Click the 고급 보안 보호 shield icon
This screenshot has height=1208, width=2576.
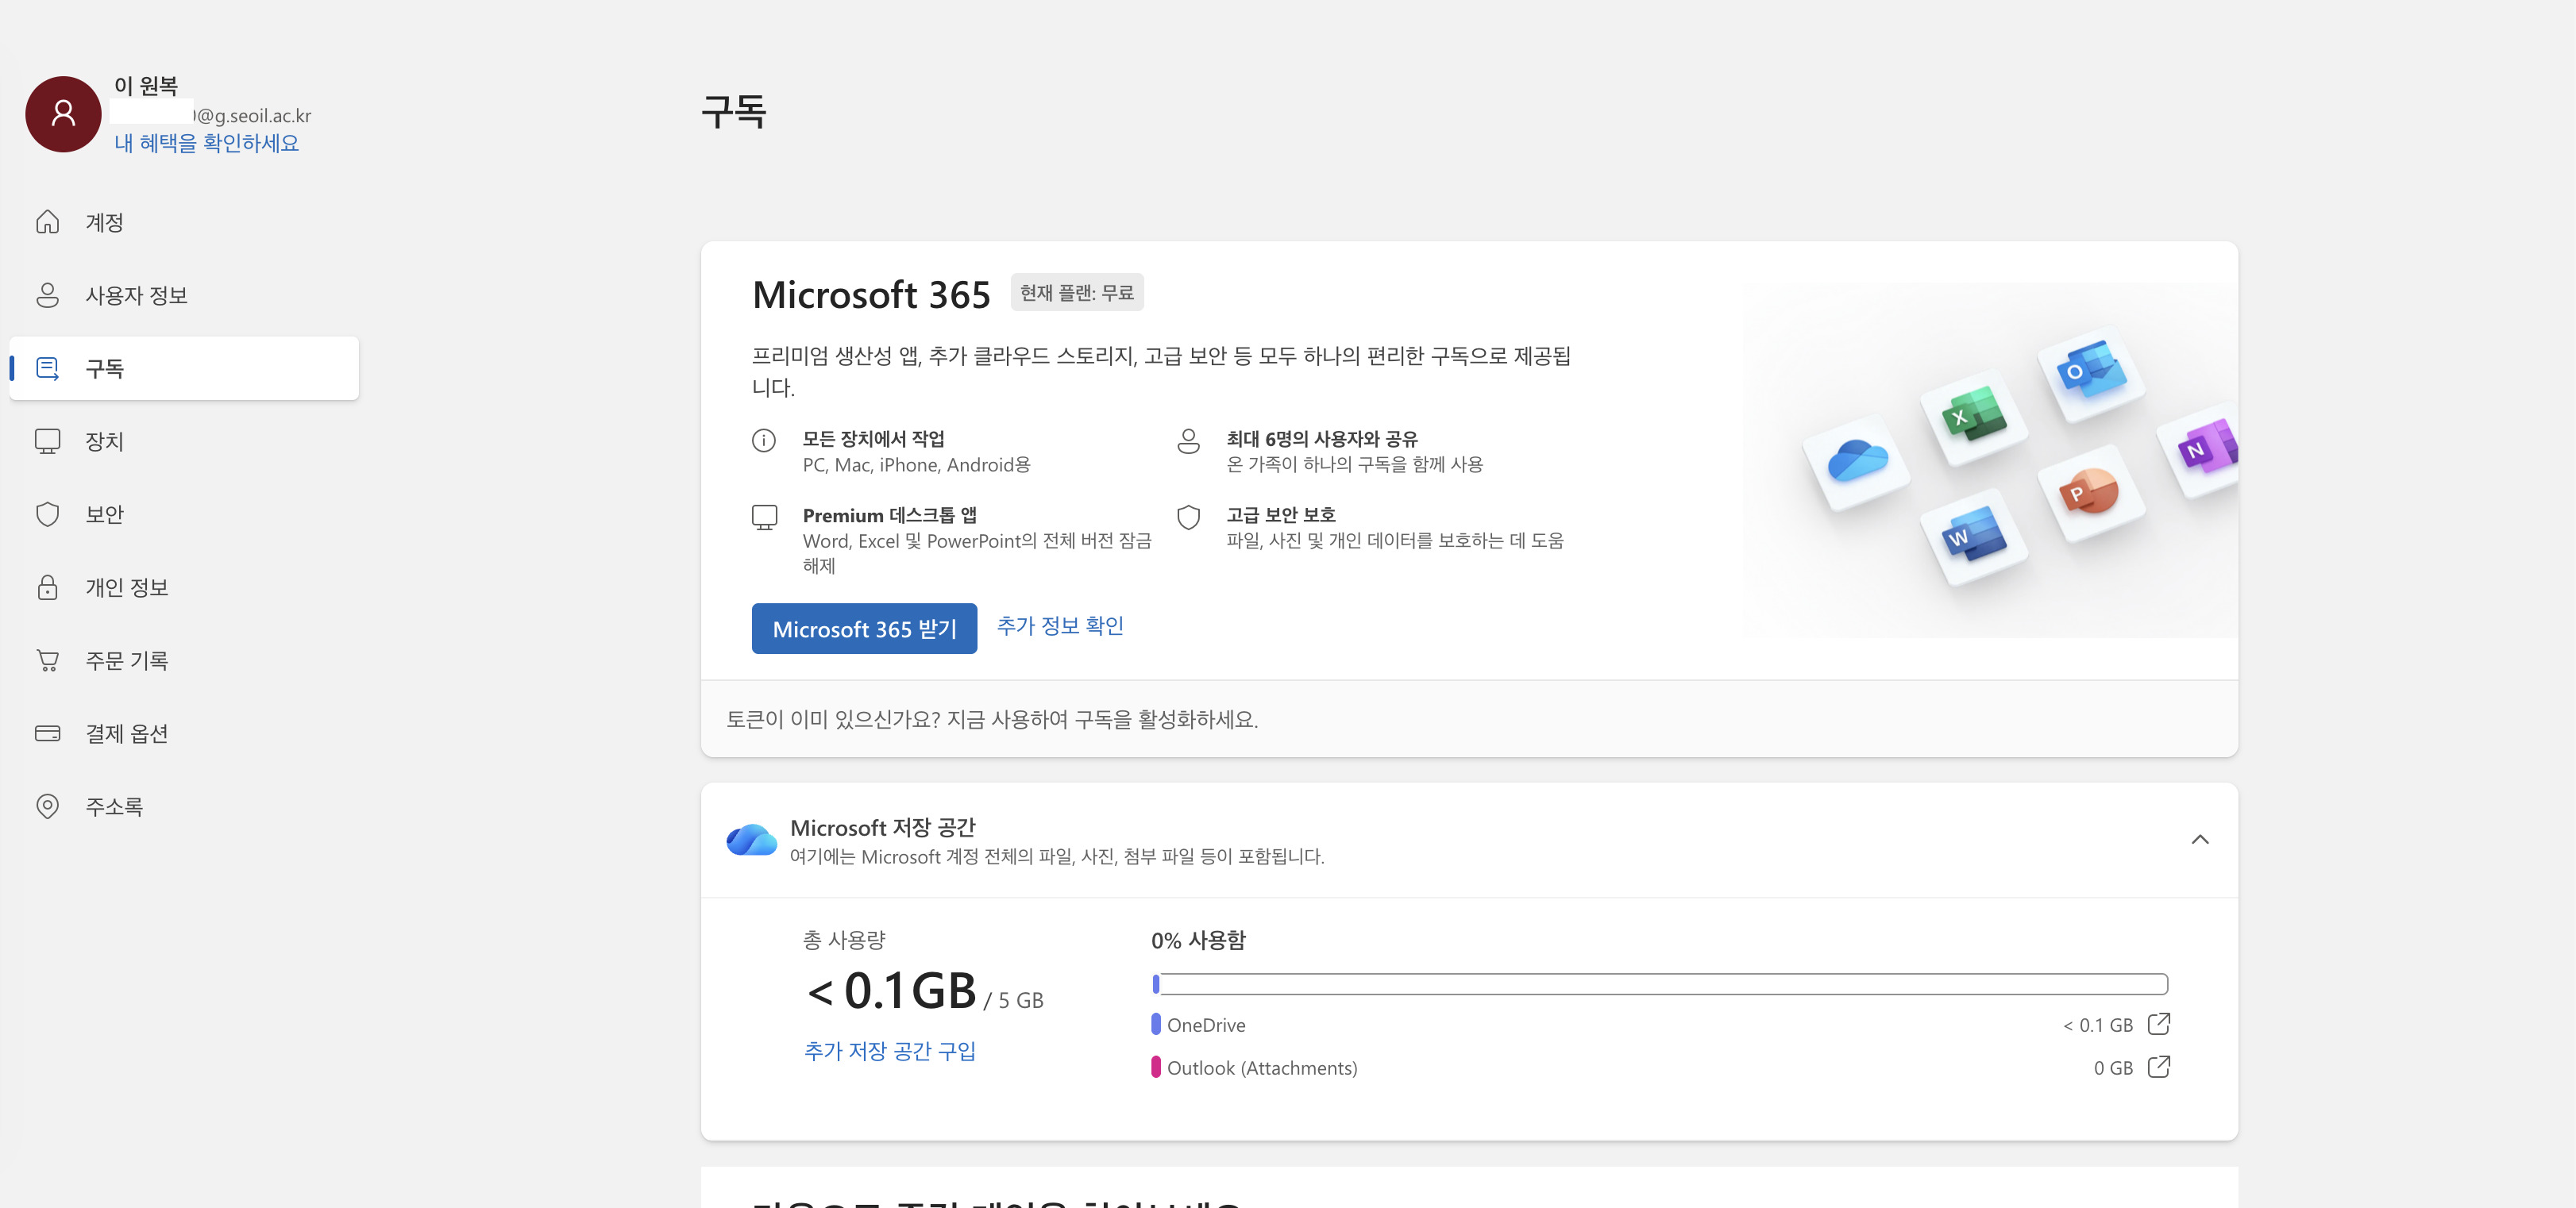(x=1188, y=517)
